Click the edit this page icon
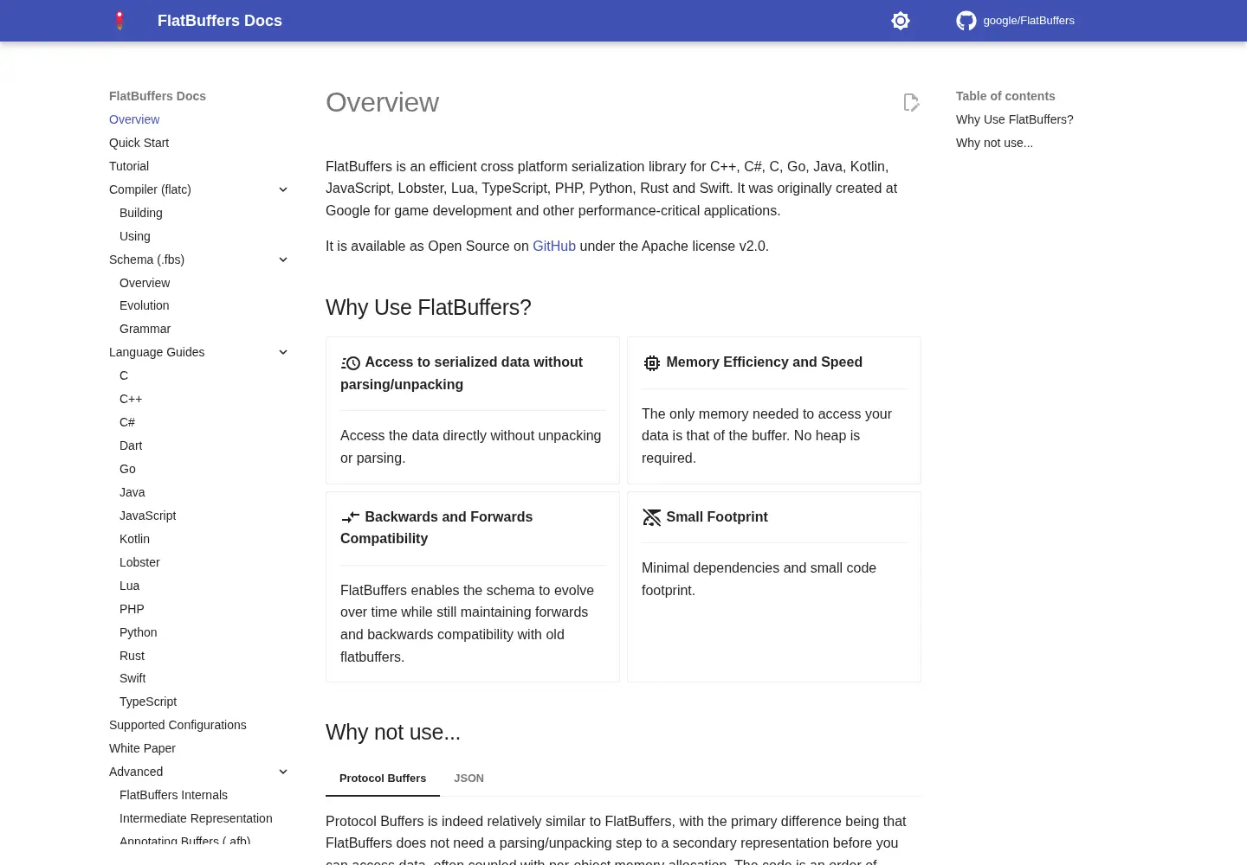This screenshot has width=1247, height=865. [x=911, y=102]
